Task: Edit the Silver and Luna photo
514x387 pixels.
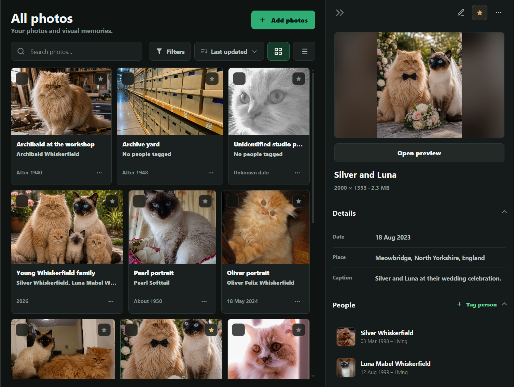Action: (x=461, y=13)
